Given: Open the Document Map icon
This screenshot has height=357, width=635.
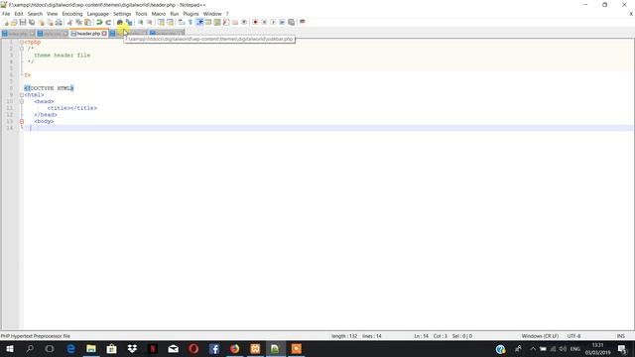Looking at the screenshot, I should pos(217,22).
